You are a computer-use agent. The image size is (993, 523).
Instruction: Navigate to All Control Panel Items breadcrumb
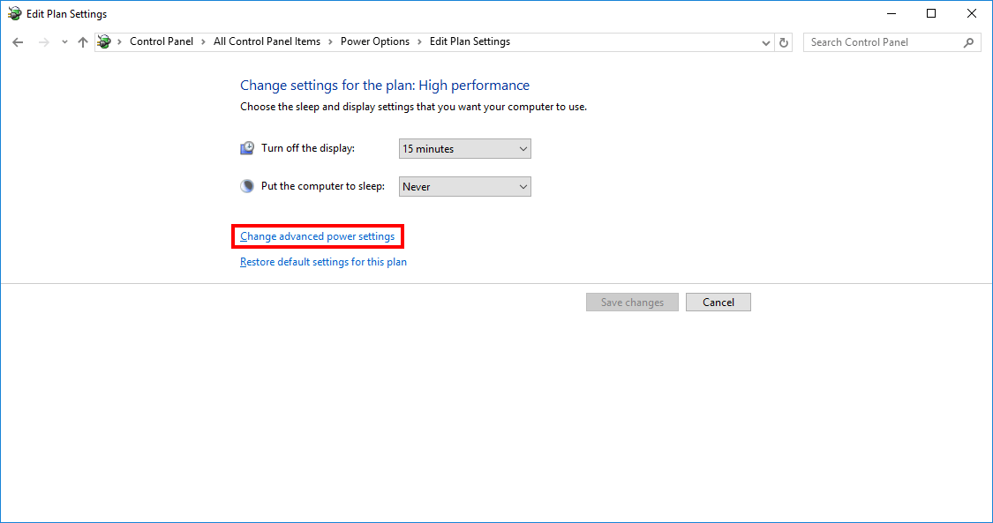[x=267, y=41]
